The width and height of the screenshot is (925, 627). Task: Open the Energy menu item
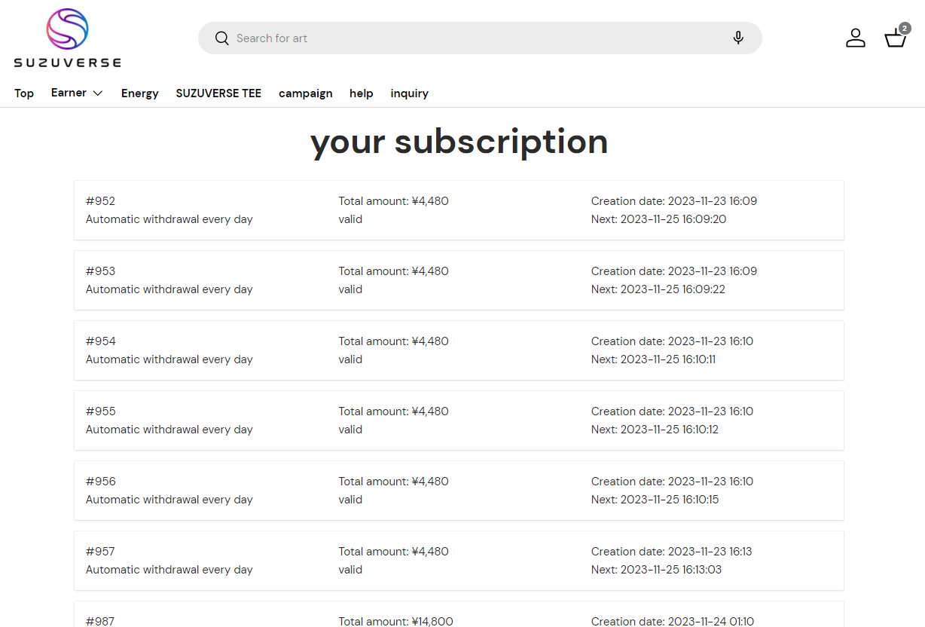point(140,93)
